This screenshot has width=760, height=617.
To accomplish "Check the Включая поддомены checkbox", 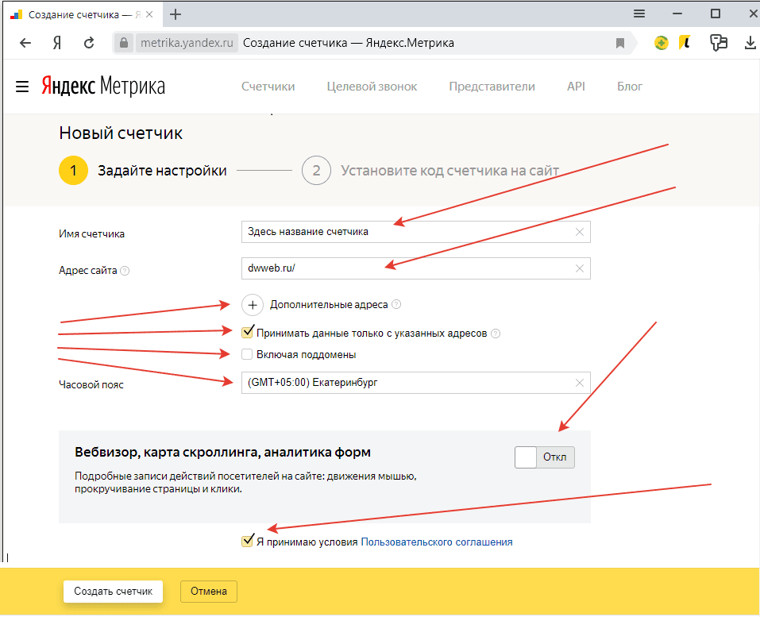I will (x=247, y=354).
